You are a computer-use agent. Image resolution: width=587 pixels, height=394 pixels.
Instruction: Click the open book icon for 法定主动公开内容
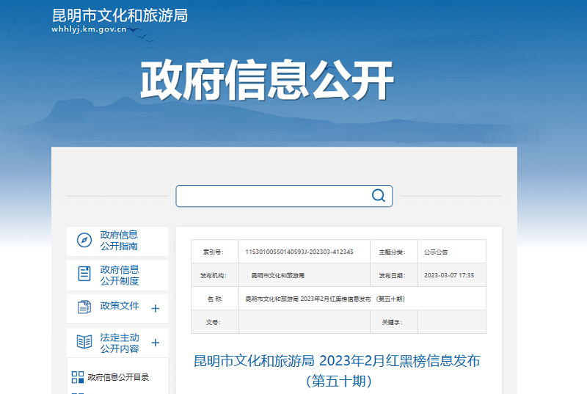tap(85, 342)
